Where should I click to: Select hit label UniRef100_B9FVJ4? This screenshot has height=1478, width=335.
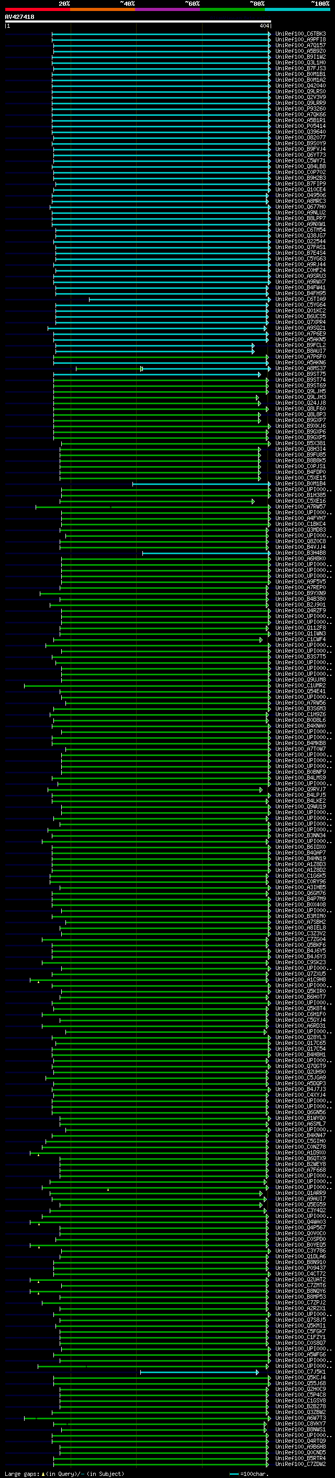click(x=300, y=149)
